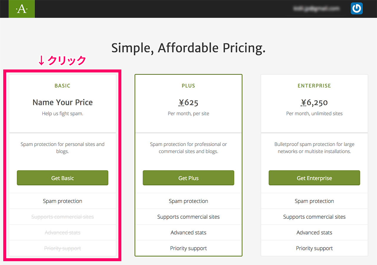Click the Get Basic button

point(62,178)
